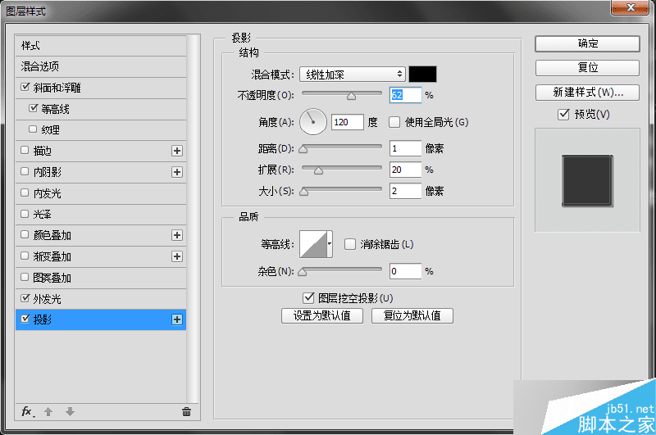Add another 投影 effect with plus icon
Image resolution: width=656 pixels, height=435 pixels.
point(177,319)
